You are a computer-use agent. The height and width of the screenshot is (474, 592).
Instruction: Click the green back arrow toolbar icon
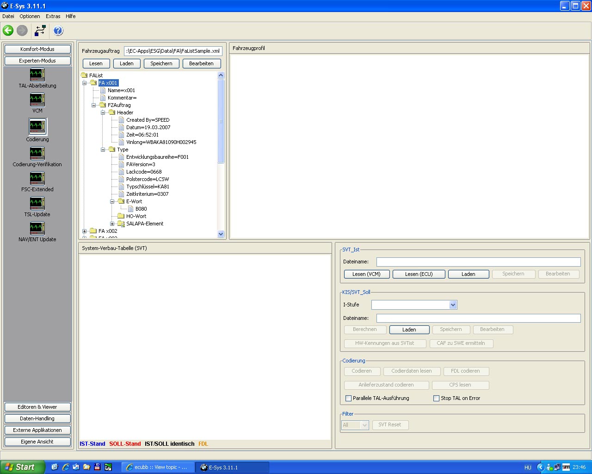[x=8, y=31]
